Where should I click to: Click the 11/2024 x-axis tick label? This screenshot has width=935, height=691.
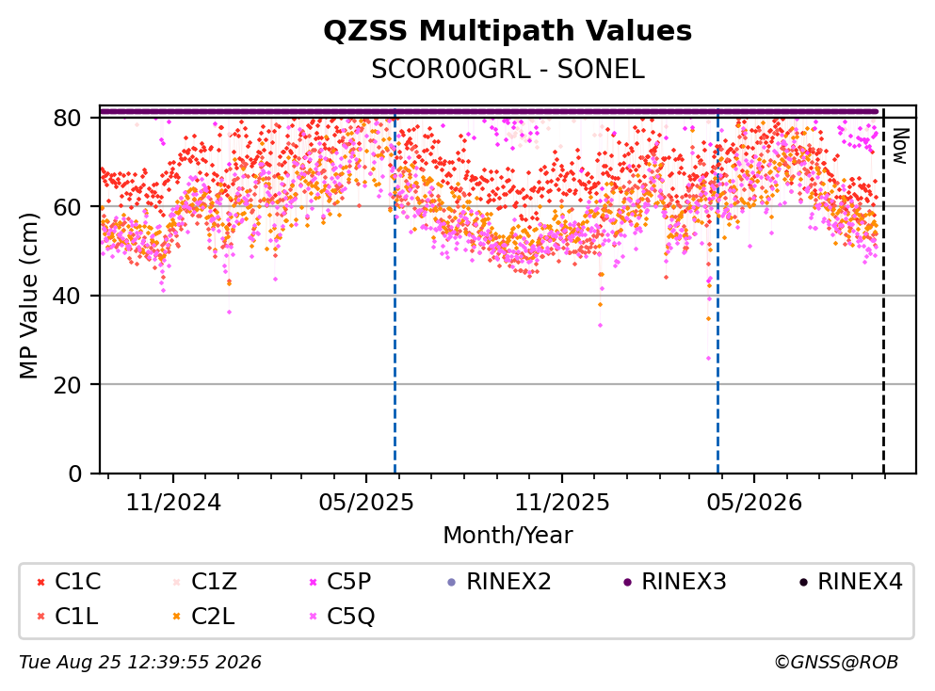click(173, 503)
